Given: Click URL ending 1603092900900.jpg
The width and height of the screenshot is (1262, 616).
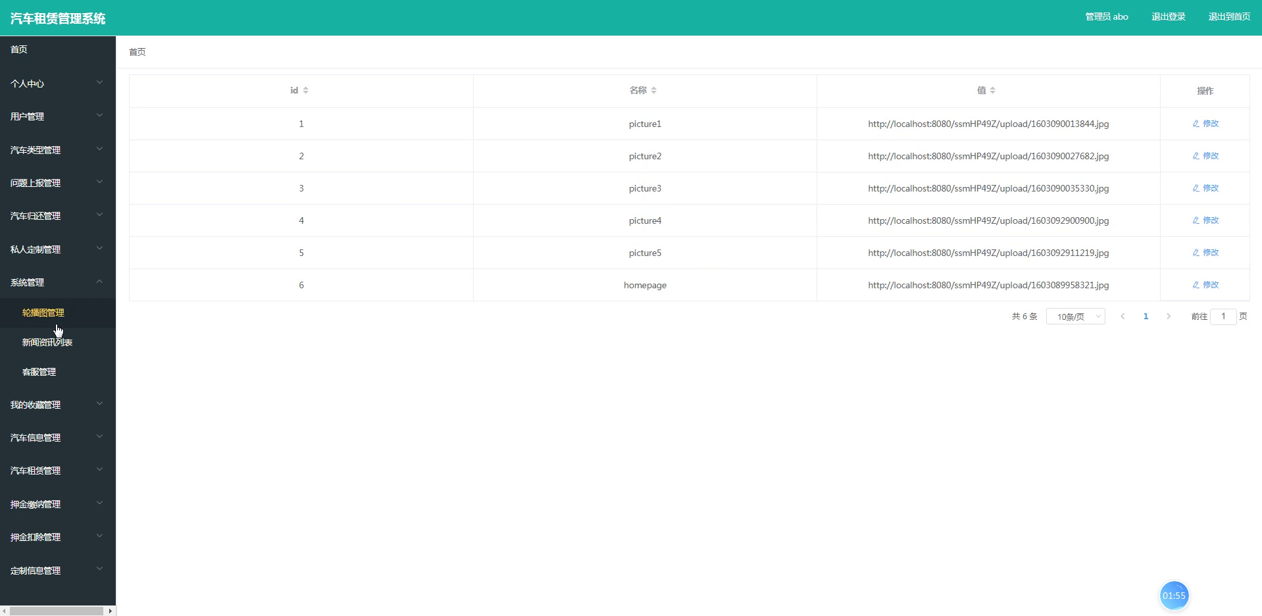Looking at the screenshot, I should (988, 220).
